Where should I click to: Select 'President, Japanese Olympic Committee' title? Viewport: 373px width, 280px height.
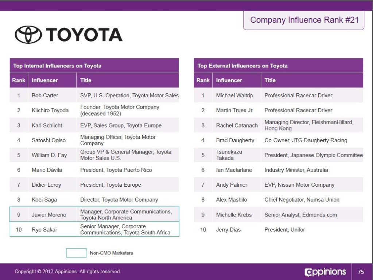tap(314, 155)
